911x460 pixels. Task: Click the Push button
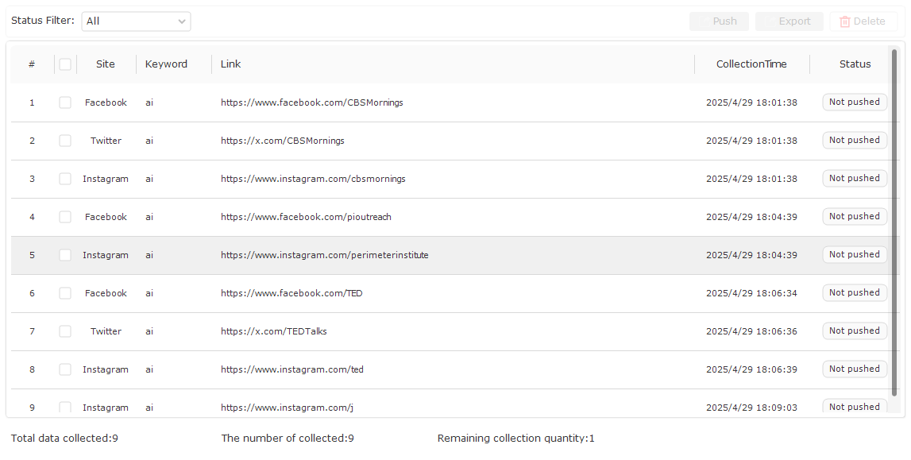coord(719,21)
